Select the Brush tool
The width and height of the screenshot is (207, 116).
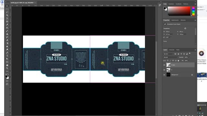[x=7, y=31]
